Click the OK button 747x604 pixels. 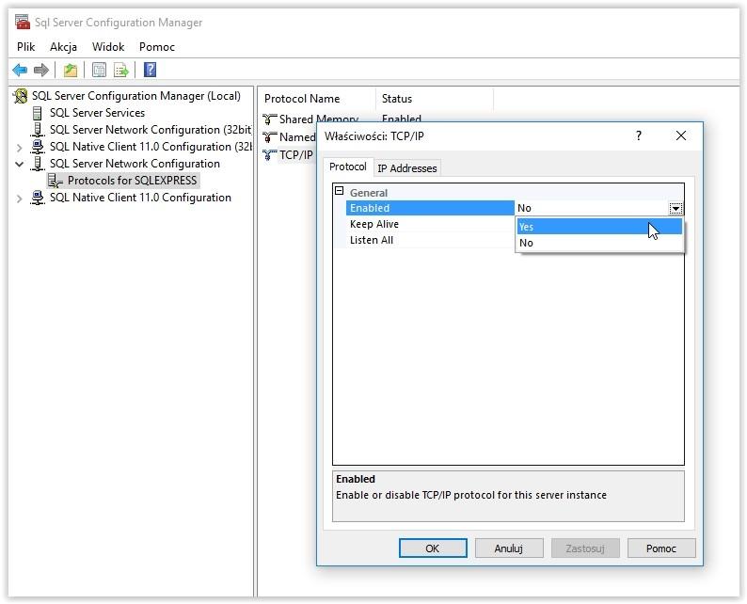433,548
